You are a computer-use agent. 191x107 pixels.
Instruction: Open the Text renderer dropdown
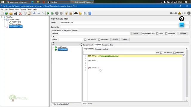[66, 45]
